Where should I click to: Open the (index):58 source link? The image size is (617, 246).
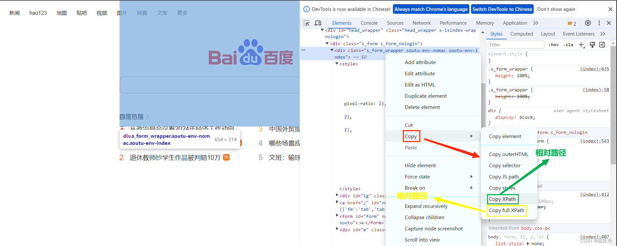click(x=596, y=90)
